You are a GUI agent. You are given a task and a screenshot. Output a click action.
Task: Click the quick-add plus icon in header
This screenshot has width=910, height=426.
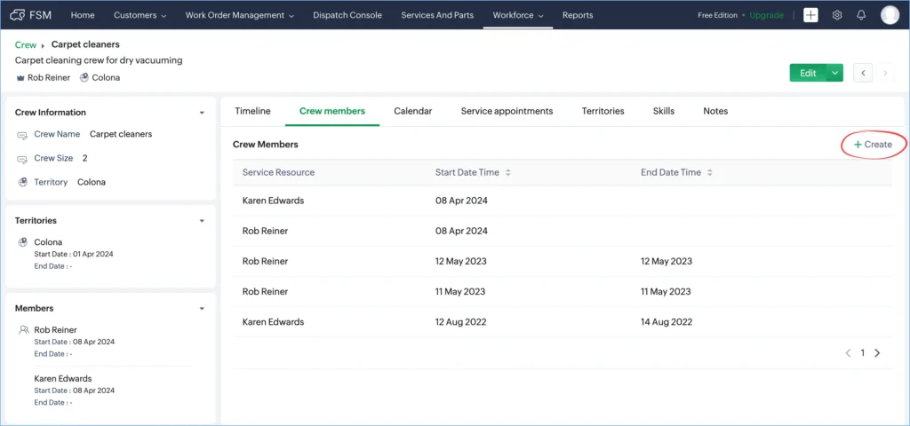810,15
